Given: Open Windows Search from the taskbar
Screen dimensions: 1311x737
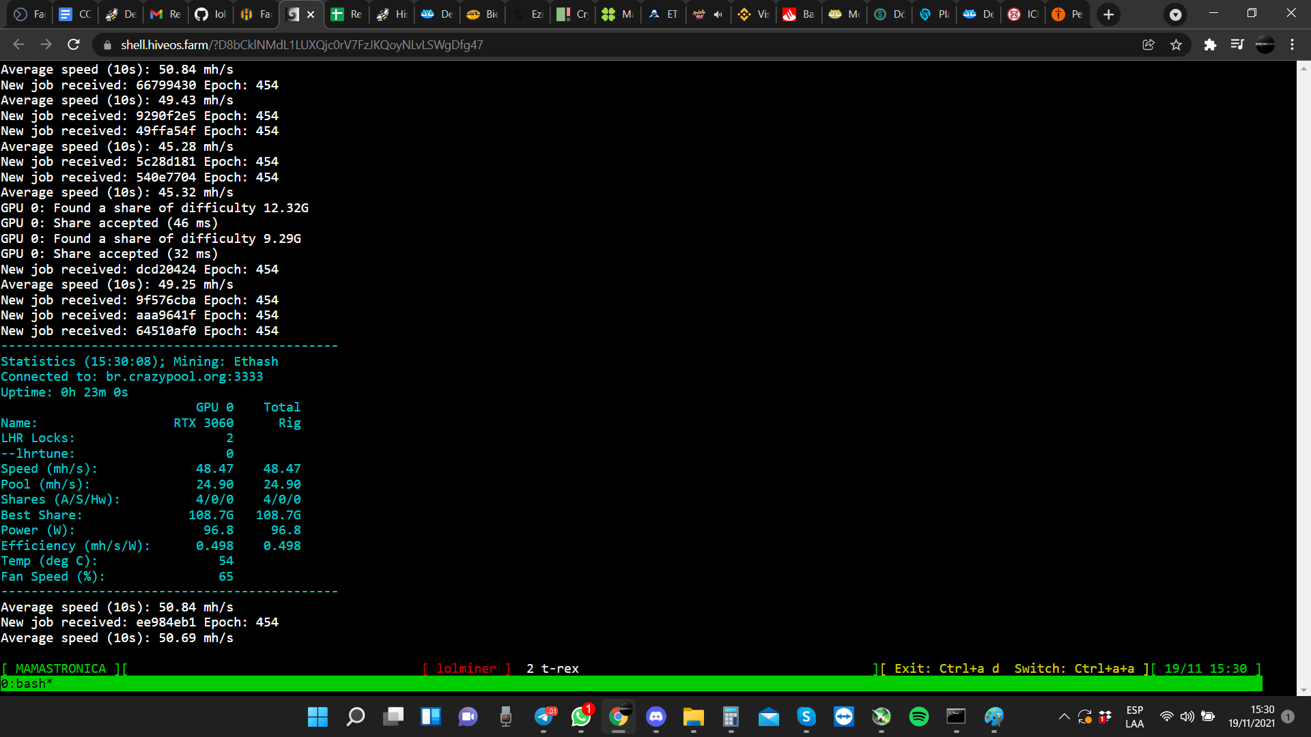Looking at the screenshot, I should click(x=355, y=717).
